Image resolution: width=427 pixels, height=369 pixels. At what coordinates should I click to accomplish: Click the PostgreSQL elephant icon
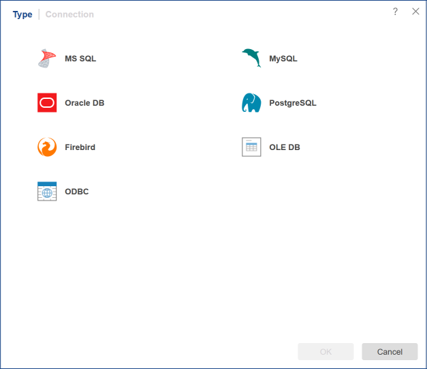click(251, 103)
